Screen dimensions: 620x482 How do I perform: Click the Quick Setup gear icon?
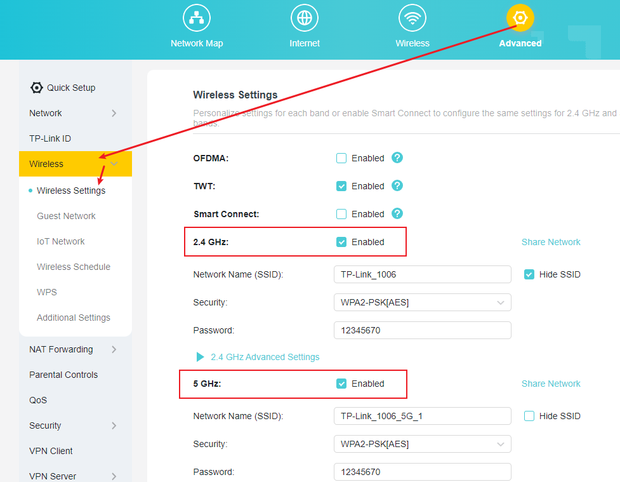click(x=37, y=88)
